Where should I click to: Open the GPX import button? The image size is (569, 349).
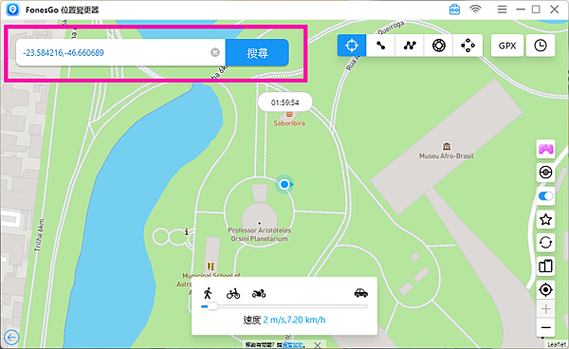click(x=507, y=46)
